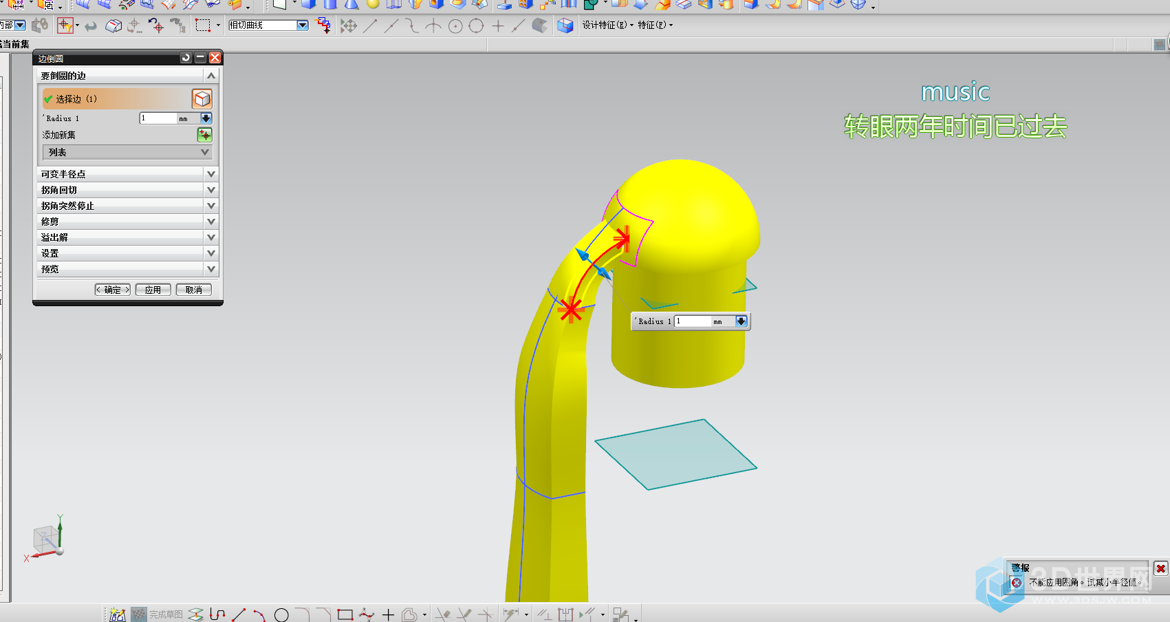Click the sphere primitive icon in top toolbar
Screen dimensions: 1170x622
pos(373,4)
